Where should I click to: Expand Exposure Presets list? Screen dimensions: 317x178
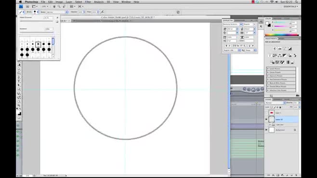[268, 76]
